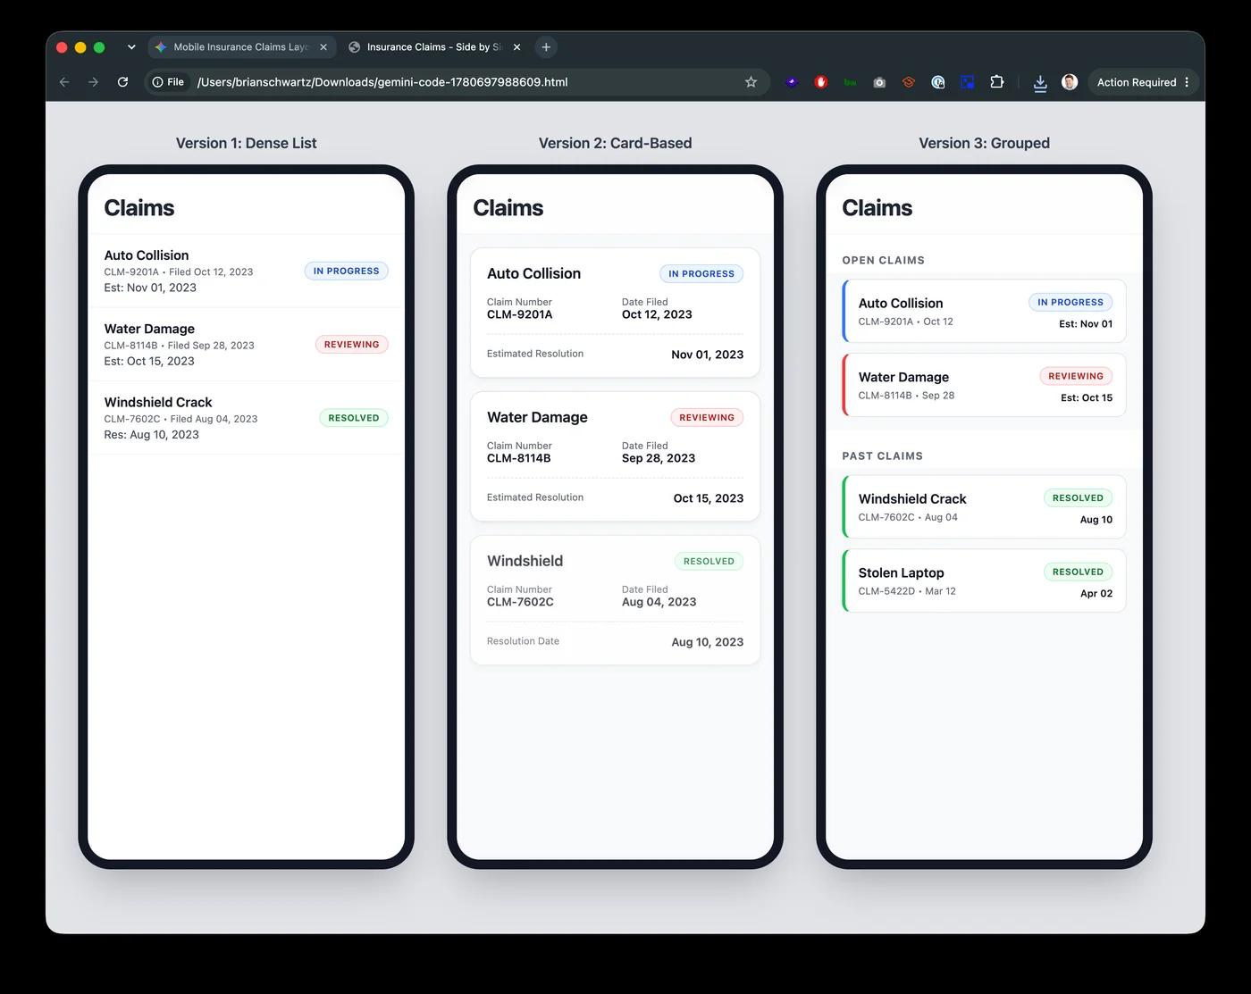Click the OPEN CLAIMS section header
This screenshot has width=1251, height=994.
(x=883, y=261)
